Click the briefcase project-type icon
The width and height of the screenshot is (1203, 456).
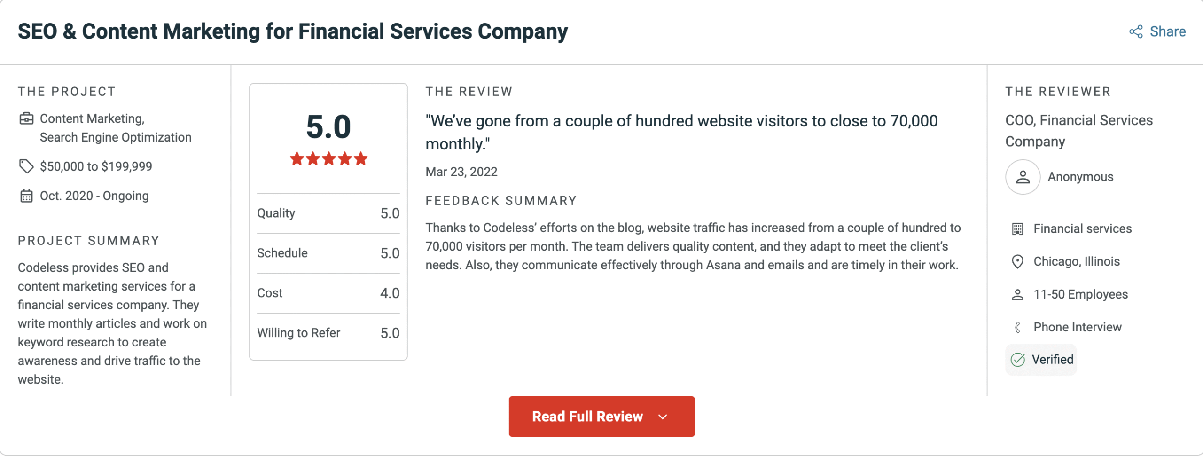[26, 119]
